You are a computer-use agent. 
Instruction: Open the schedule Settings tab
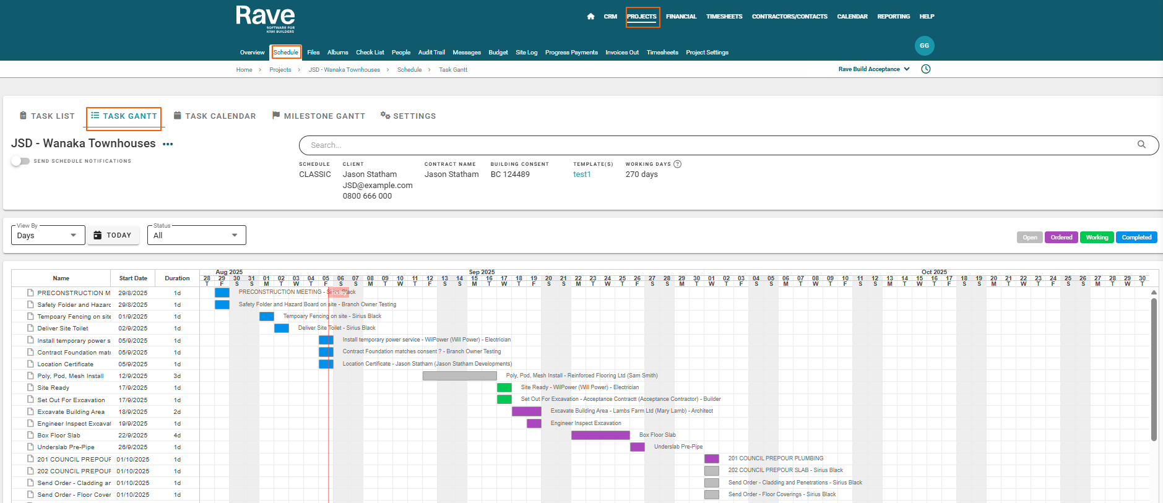coord(408,116)
